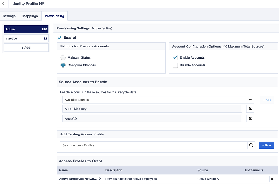
Task: Switch to the Mappings tab
Action: tap(30, 16)
